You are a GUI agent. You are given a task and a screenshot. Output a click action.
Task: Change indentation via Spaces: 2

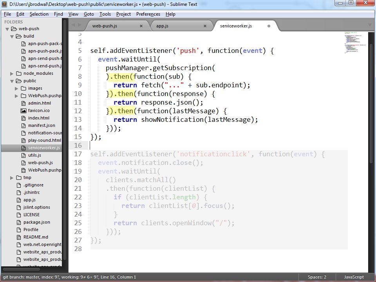[317, 277]
